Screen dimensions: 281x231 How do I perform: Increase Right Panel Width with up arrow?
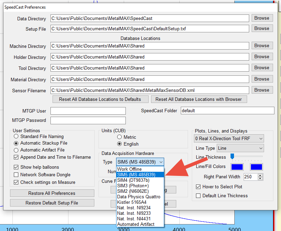pos(260,175)
